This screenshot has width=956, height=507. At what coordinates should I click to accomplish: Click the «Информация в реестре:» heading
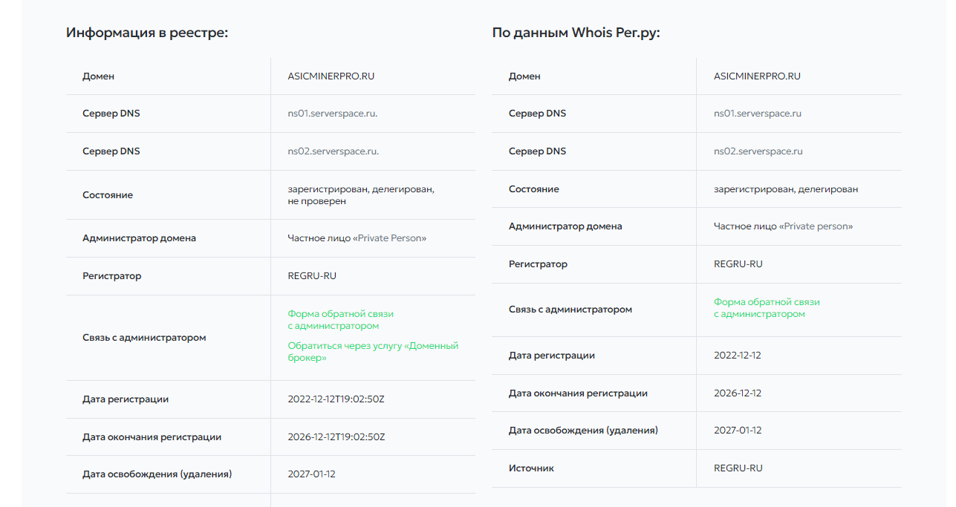tap(146, 33)
